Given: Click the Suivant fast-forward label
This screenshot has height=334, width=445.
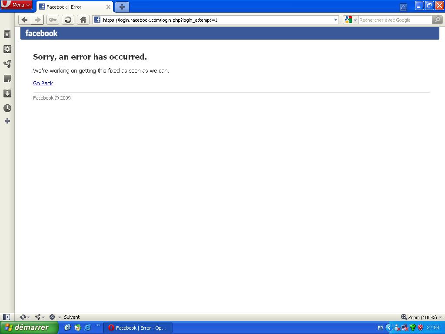Looking at the screenshot, I should (72, 317).
